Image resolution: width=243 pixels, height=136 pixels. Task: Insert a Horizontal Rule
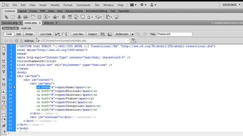(25, 17)
